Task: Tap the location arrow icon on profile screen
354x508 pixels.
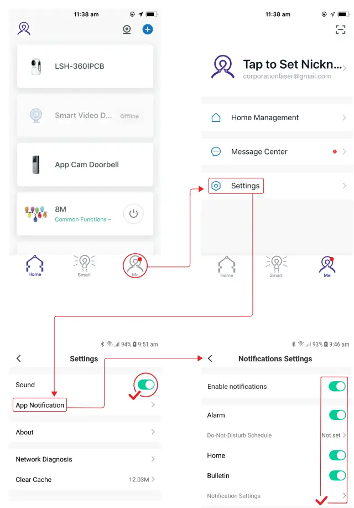Action: (332, 14)
